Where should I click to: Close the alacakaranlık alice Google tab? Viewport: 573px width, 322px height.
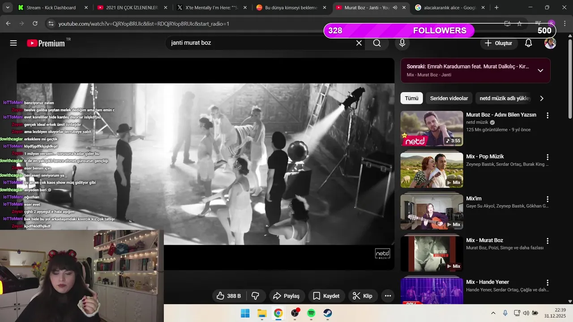point(483,8)
